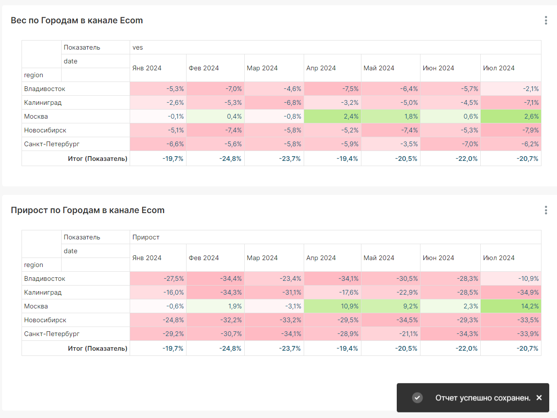Click the -10,9% Владивосток Июл cell
557x418 pixels.
coord(511,279)
